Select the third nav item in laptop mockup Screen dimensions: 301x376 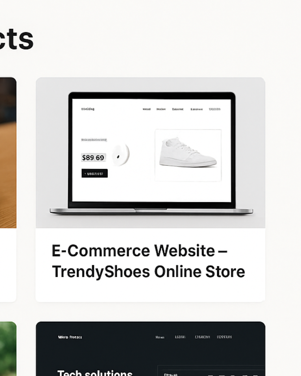[178, 109]
